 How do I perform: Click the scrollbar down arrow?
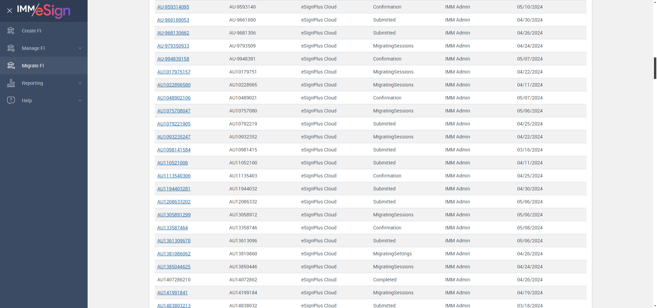point(655,305)
